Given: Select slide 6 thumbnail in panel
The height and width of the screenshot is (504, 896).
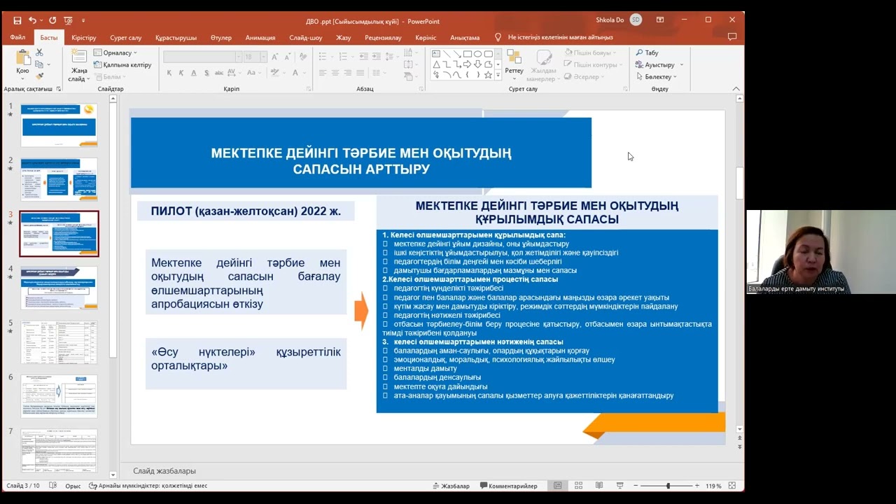Looking at the screenshot, I should click(x=59, y=395).
